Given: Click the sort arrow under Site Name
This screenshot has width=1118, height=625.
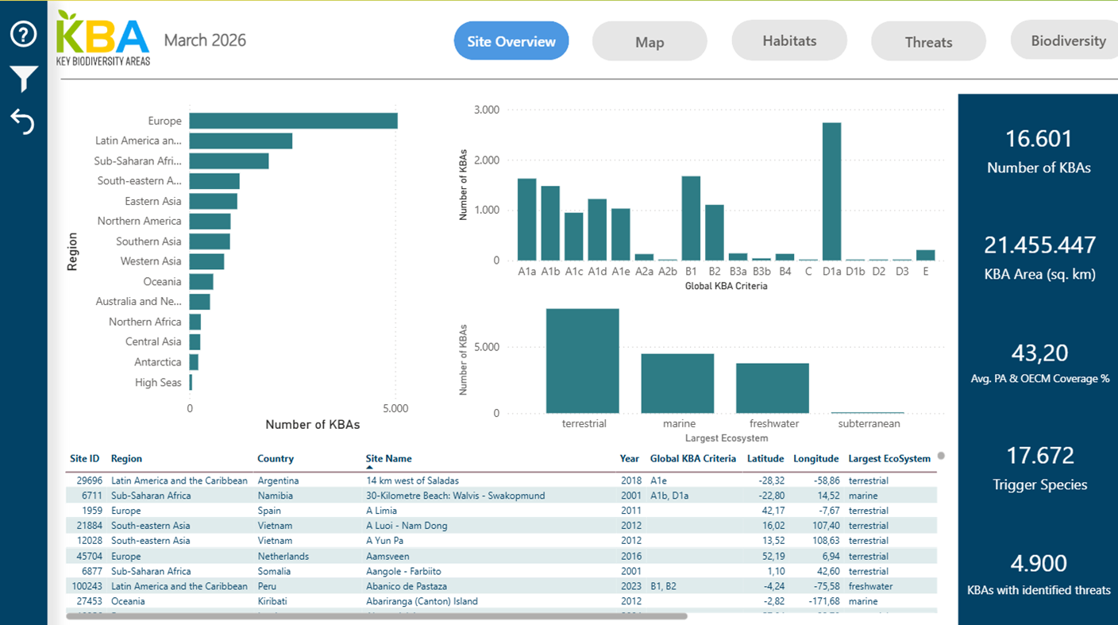Looking at the screenshot, I should click(x=369, y=468).
